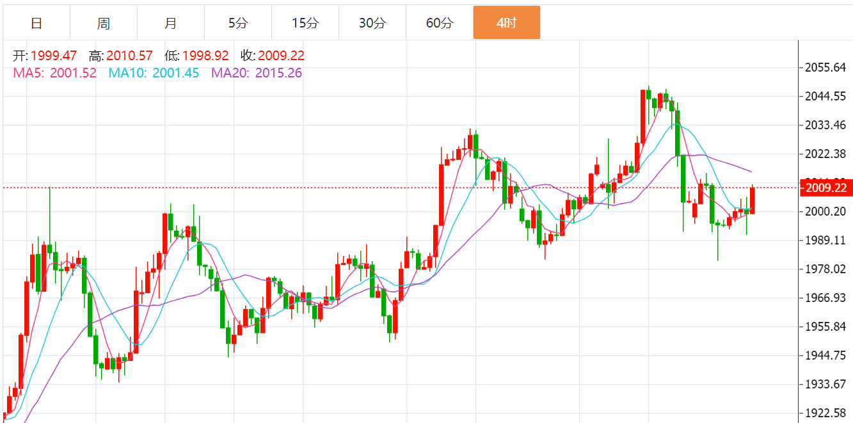This screenshot has width=853, height=423.
Task: Select the 15分 interval tab
Action: pyautogui.click(x=305, y=23)
